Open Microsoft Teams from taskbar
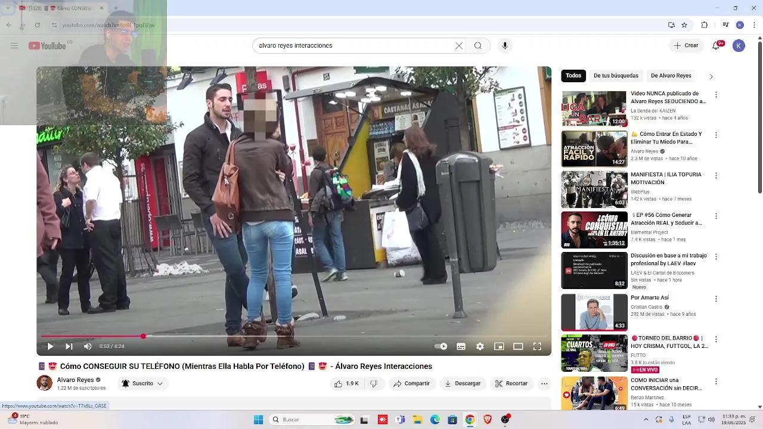Viewport: 763px width, 429px height. [x=400, y=419]
